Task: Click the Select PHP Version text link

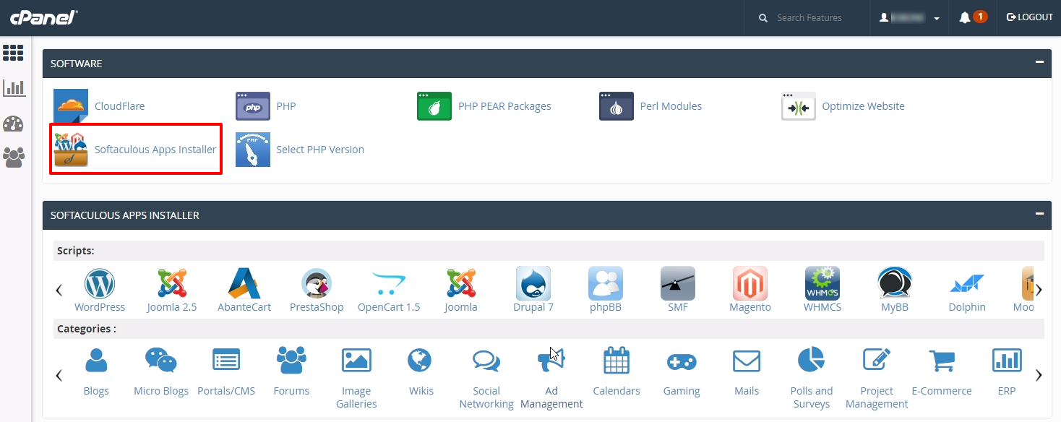Action: coord(320,150)
